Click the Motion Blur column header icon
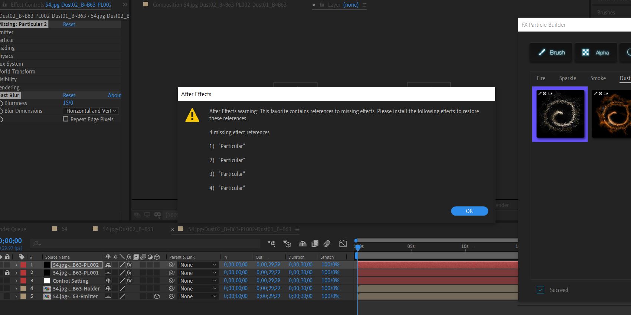 pyautogui.click(x=143, y=257)
